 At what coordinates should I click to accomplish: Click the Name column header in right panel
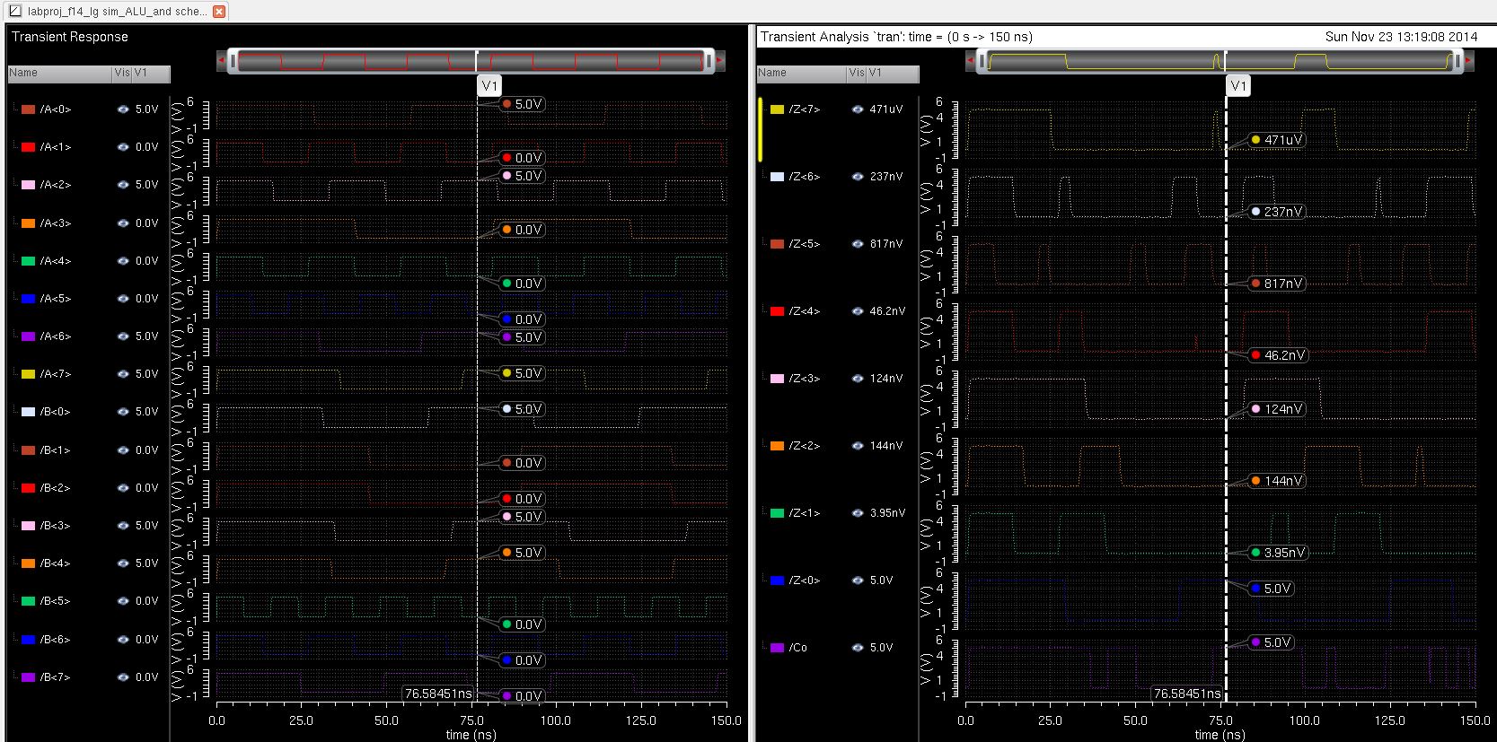[801, 74]
